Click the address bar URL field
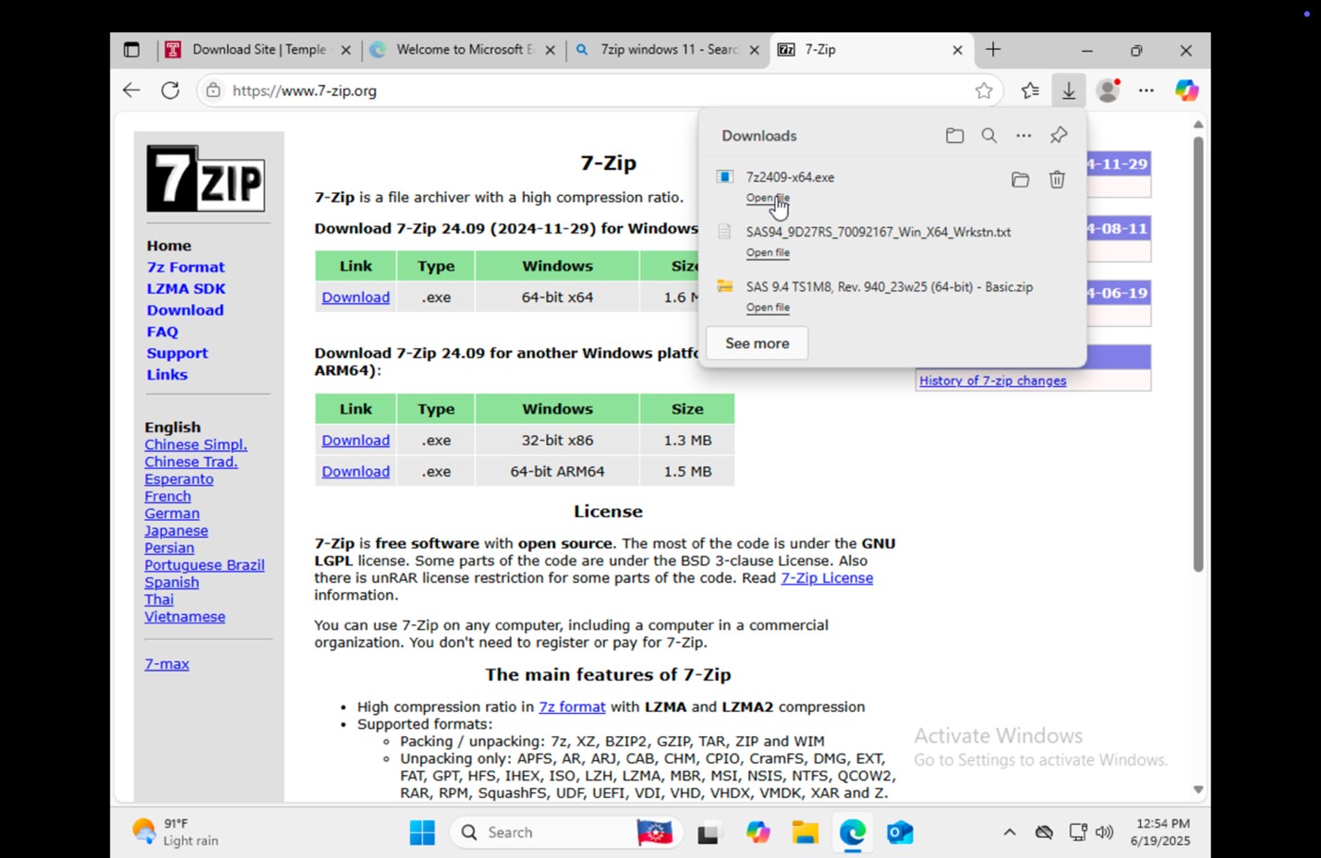1321x858 pixels. click(x=591, y=91)
